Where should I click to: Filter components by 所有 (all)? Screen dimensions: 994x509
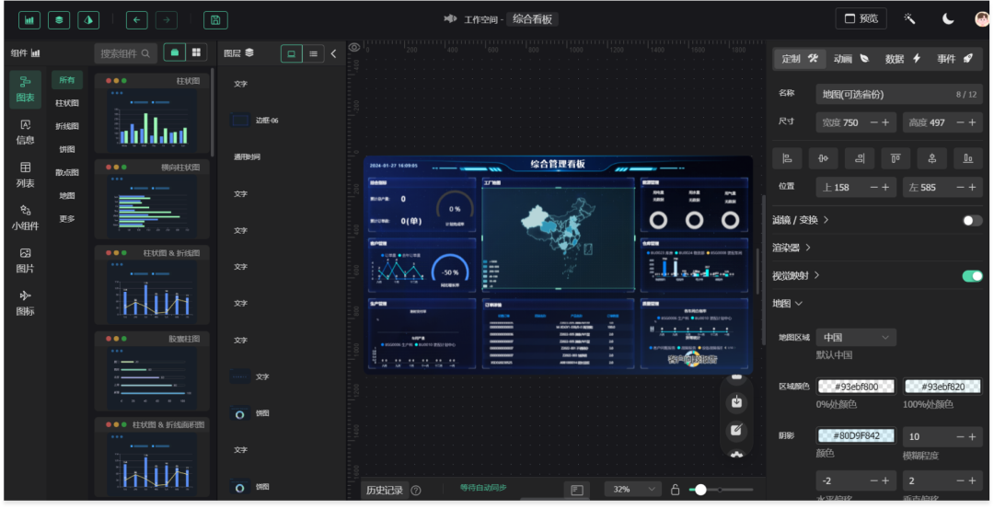67,80
